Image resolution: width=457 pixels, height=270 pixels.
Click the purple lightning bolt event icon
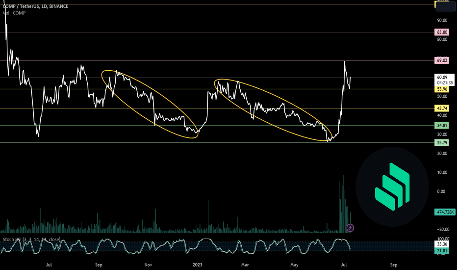(350, 228)
